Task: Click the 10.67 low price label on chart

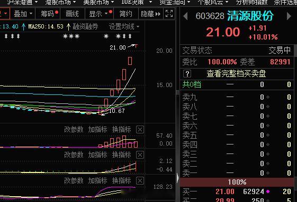Action: pyautogui.click(x=116, y=111)
